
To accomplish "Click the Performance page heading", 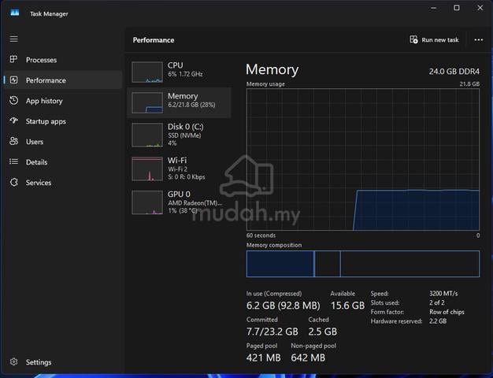I will tap(154, 40).
